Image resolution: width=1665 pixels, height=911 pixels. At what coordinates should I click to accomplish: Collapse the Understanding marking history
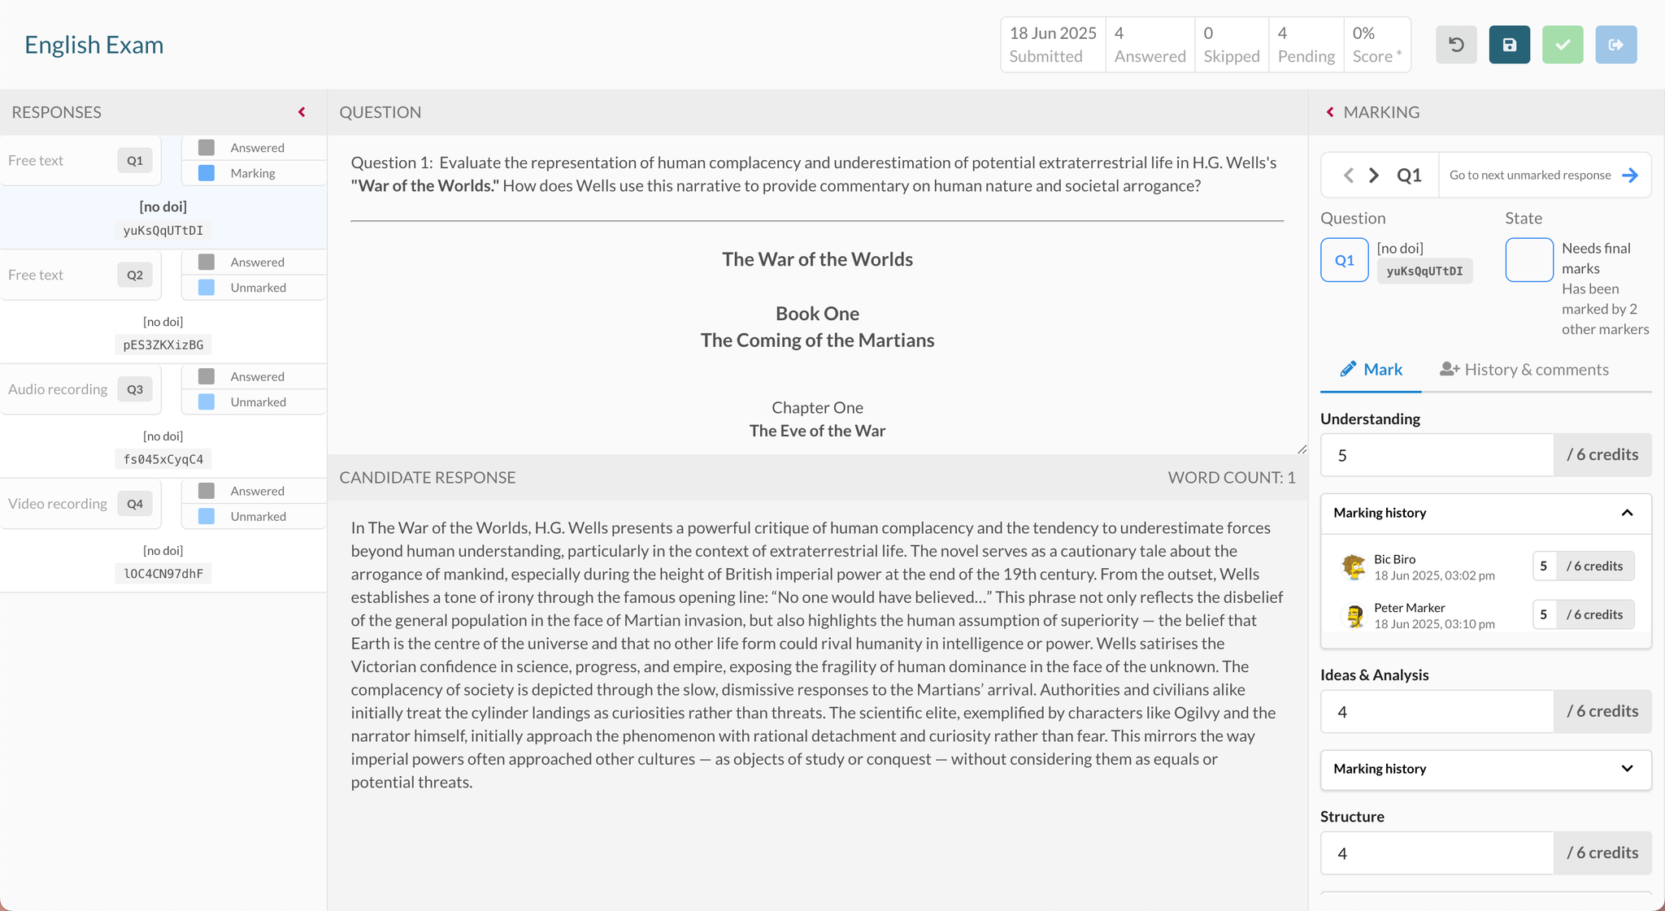1627,513
